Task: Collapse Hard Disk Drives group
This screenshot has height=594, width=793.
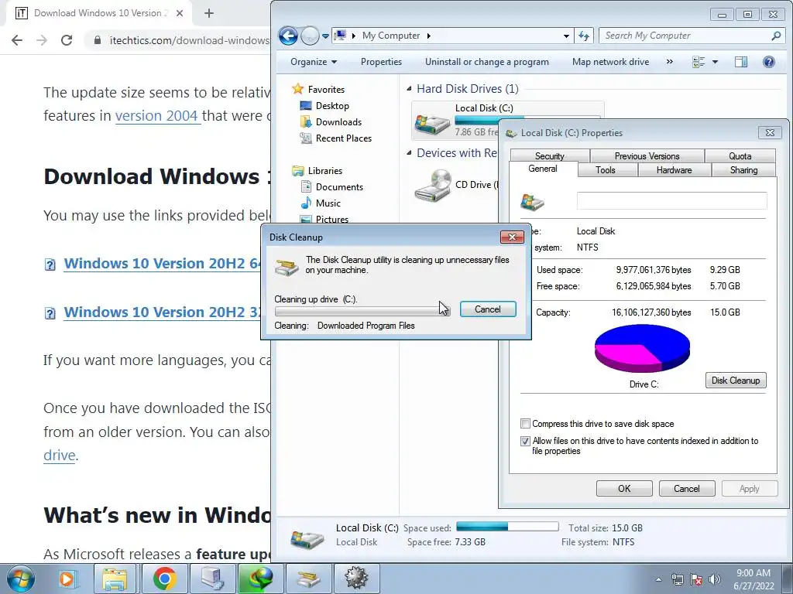Action: 409,89
